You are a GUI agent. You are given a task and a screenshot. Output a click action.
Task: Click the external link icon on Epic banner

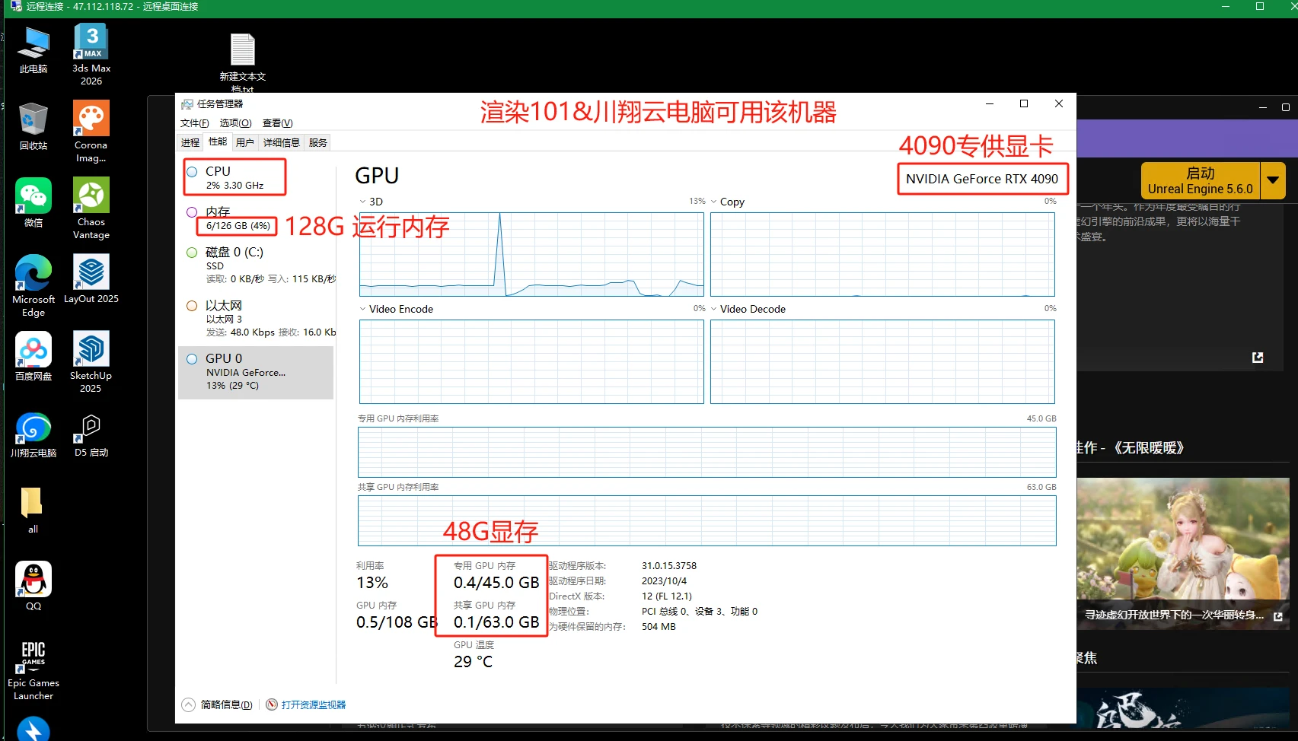pos(1258,357)
